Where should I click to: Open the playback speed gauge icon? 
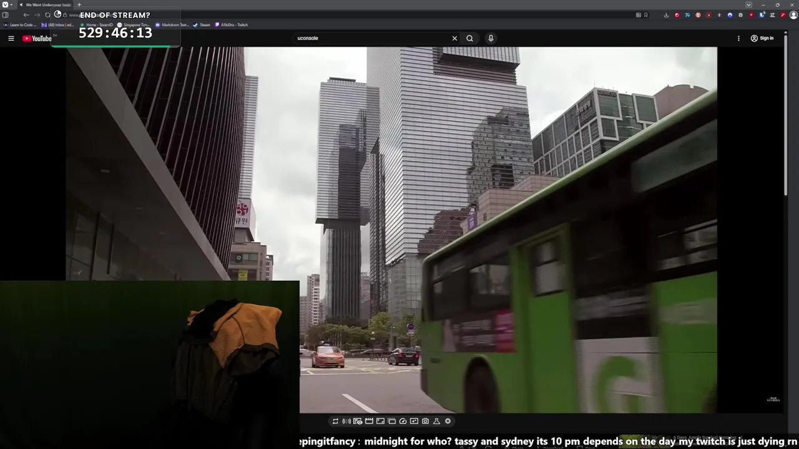[403, 422]
